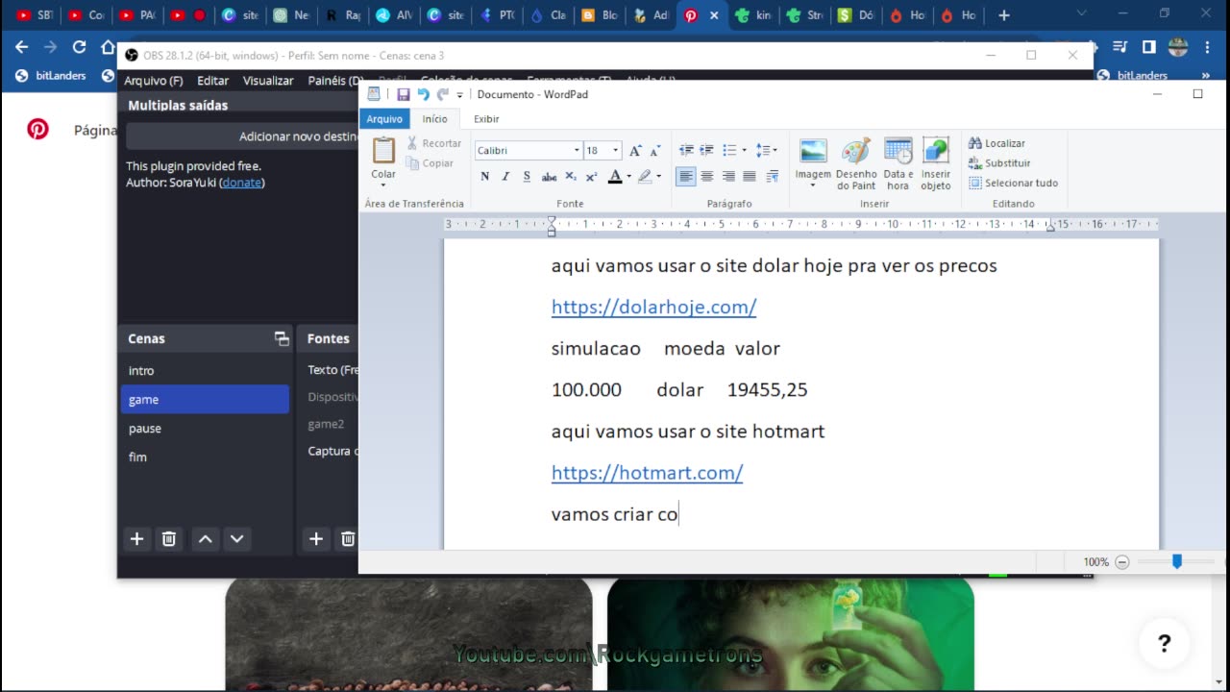The image size is (1230, 692).
Task: Switch to the Exibir ribbon tab
Action: click(486, 119)
